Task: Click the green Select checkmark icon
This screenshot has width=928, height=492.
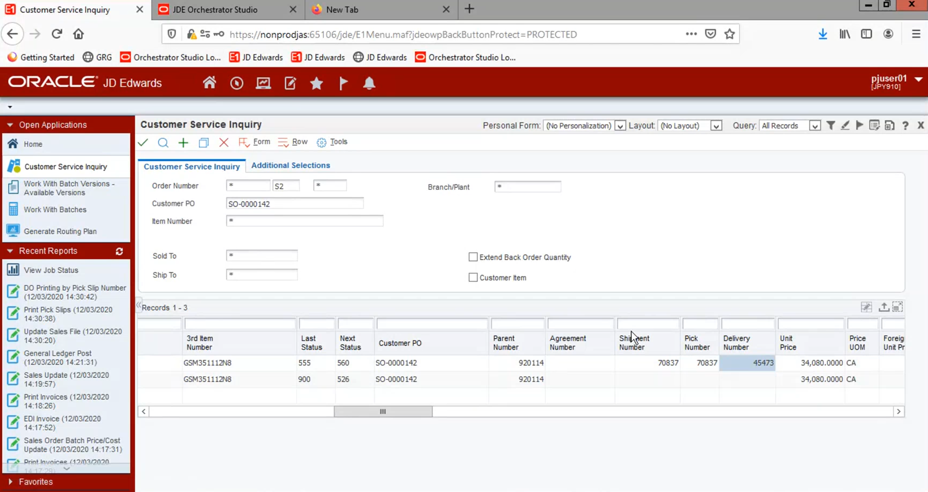Action: point(143,142)
